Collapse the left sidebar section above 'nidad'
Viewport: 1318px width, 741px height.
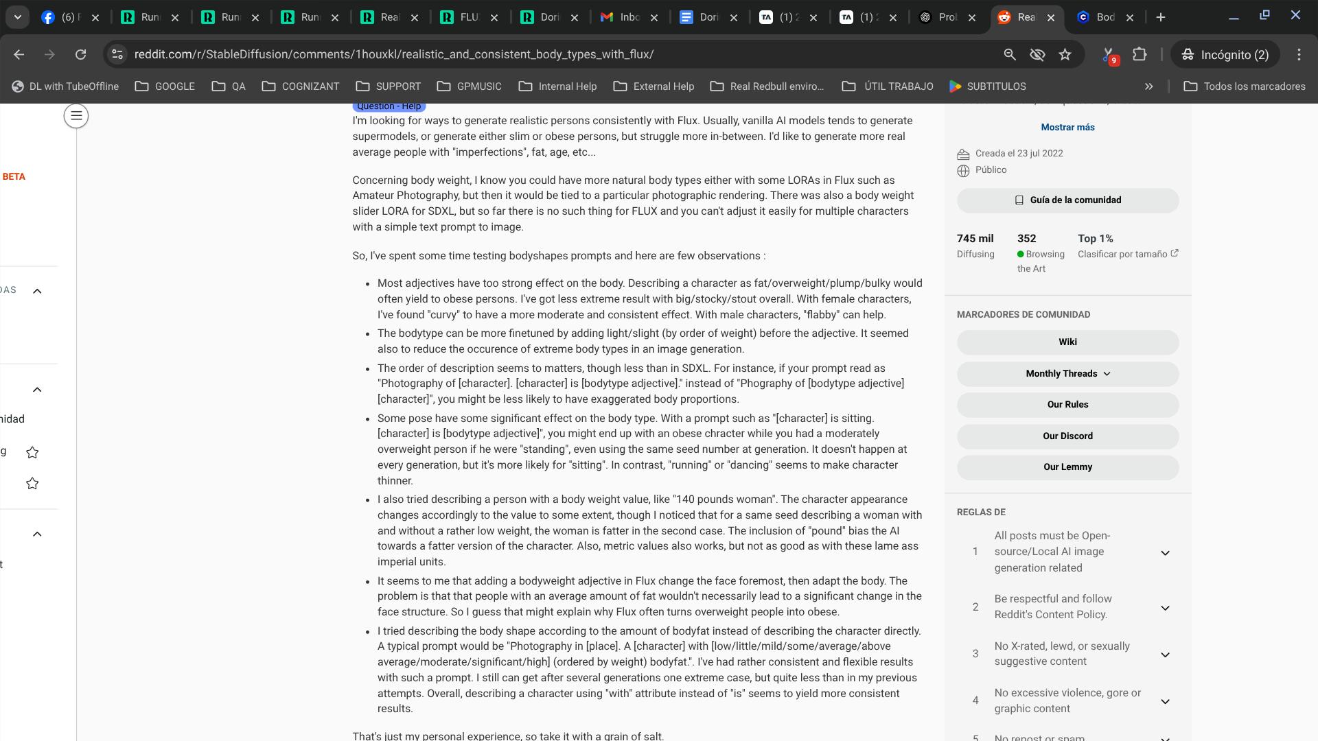click(37, 390)
